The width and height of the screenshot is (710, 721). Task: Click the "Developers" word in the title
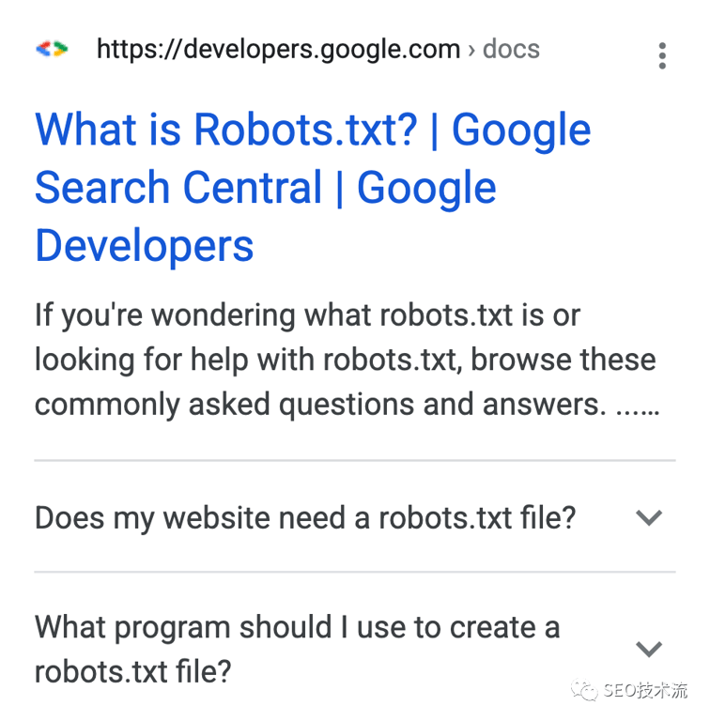145,247
